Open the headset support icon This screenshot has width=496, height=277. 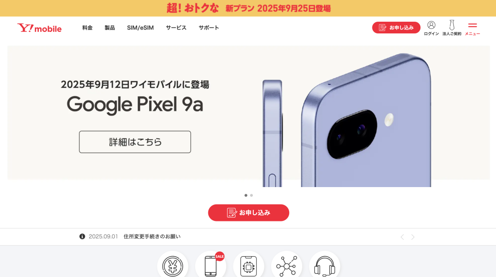click(325, 265)
